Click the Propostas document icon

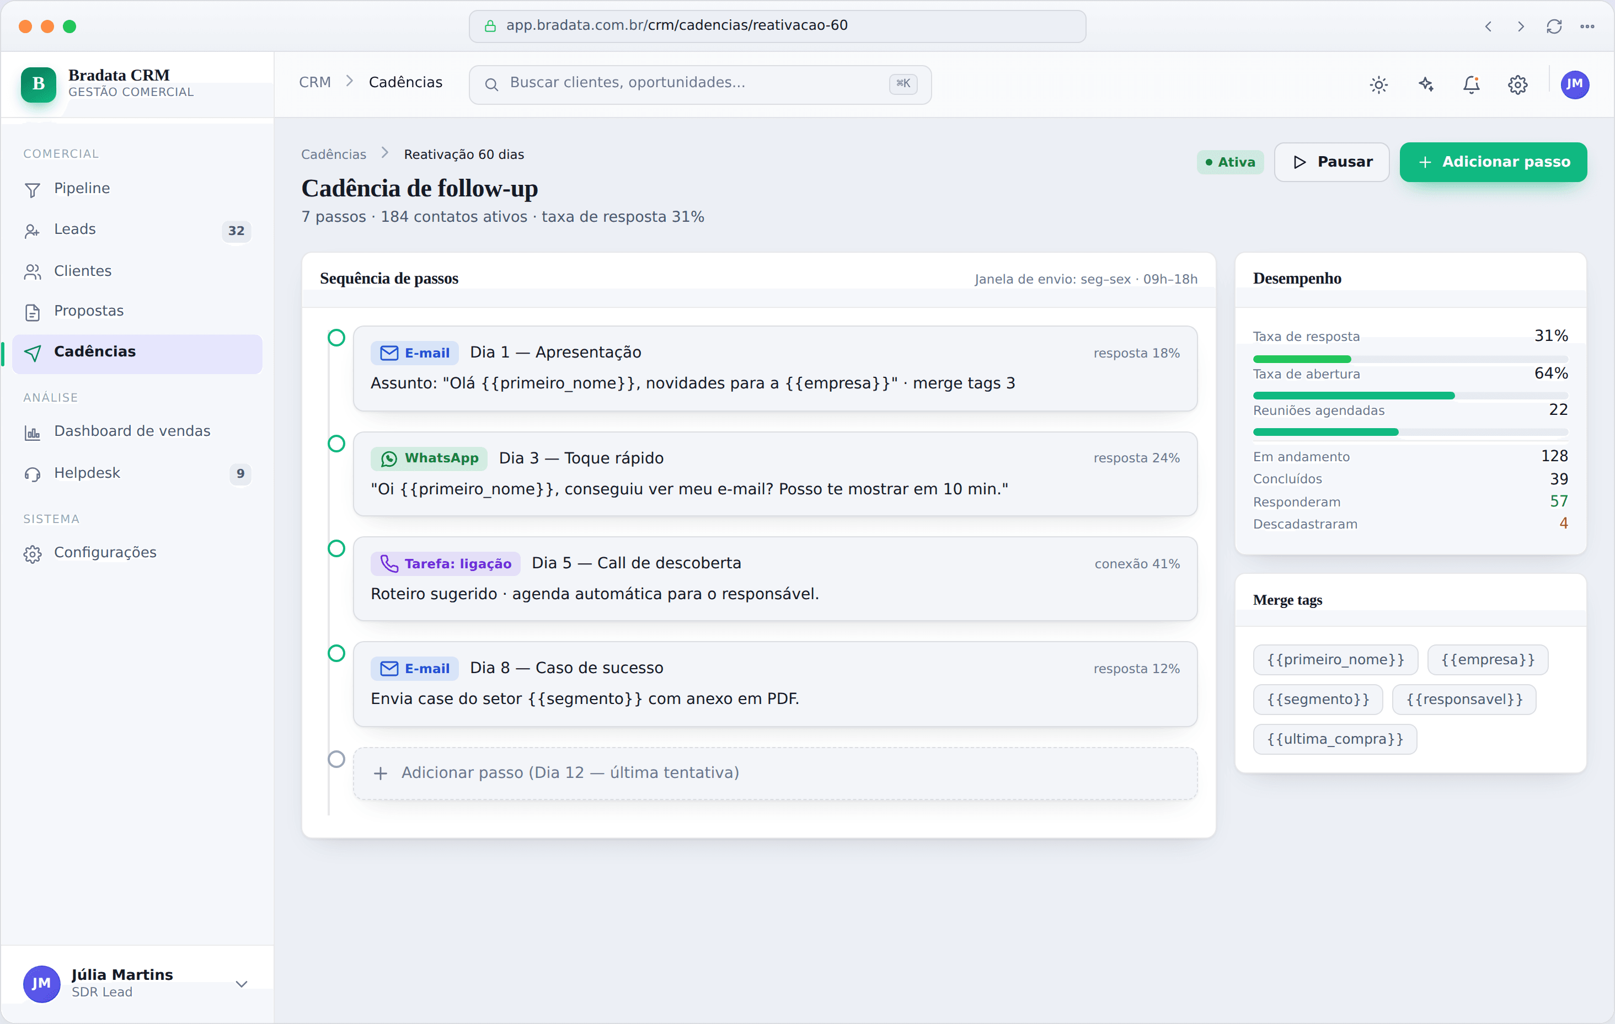tap(32, 312)
